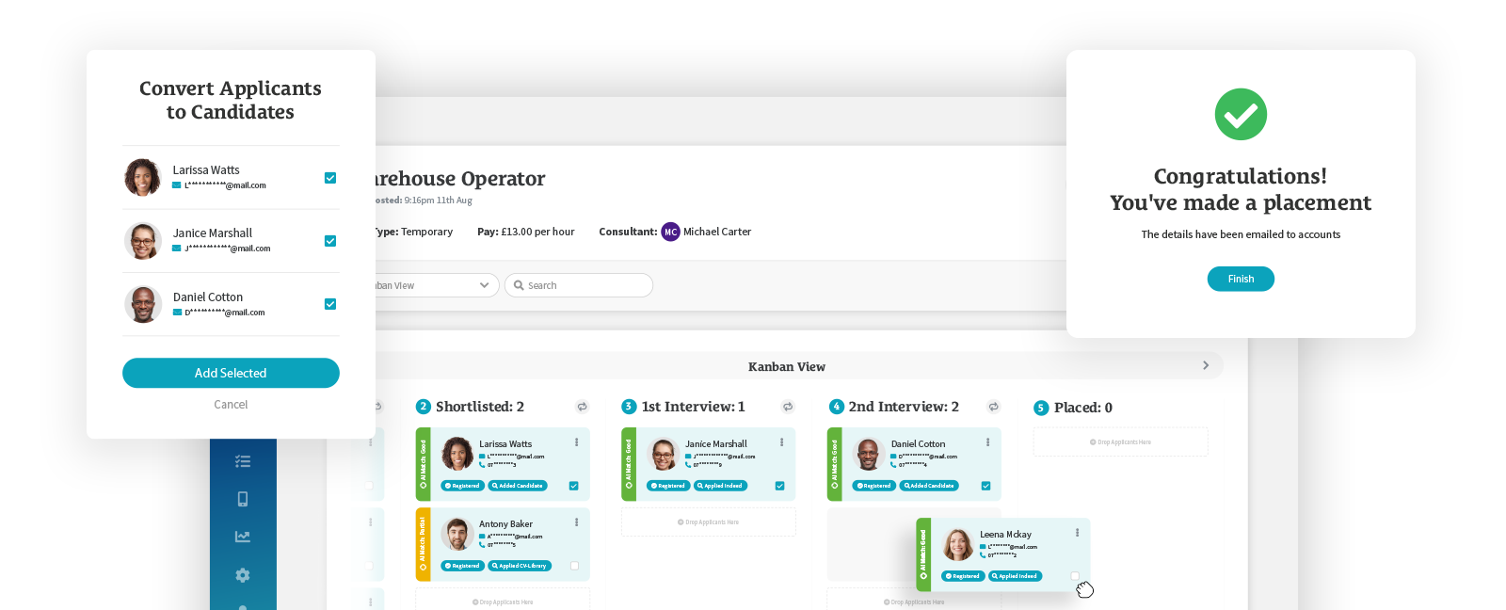Click the Placed: 0 column heading

pos(1083,408)
